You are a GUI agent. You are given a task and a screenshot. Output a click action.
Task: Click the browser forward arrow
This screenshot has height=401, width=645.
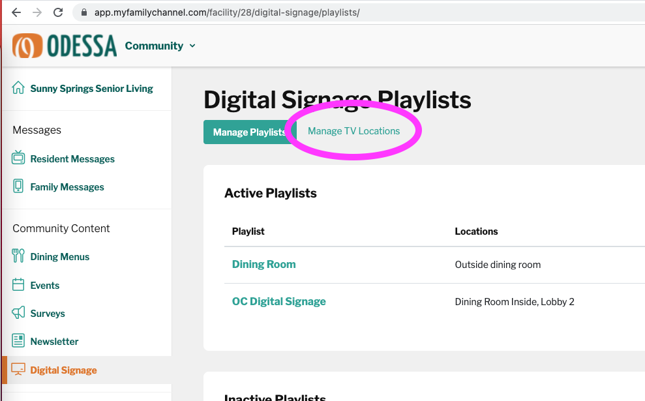37,12
